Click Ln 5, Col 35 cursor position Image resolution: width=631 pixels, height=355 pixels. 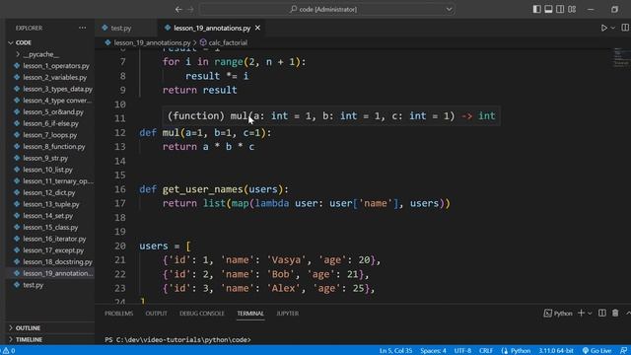(395, 351)
